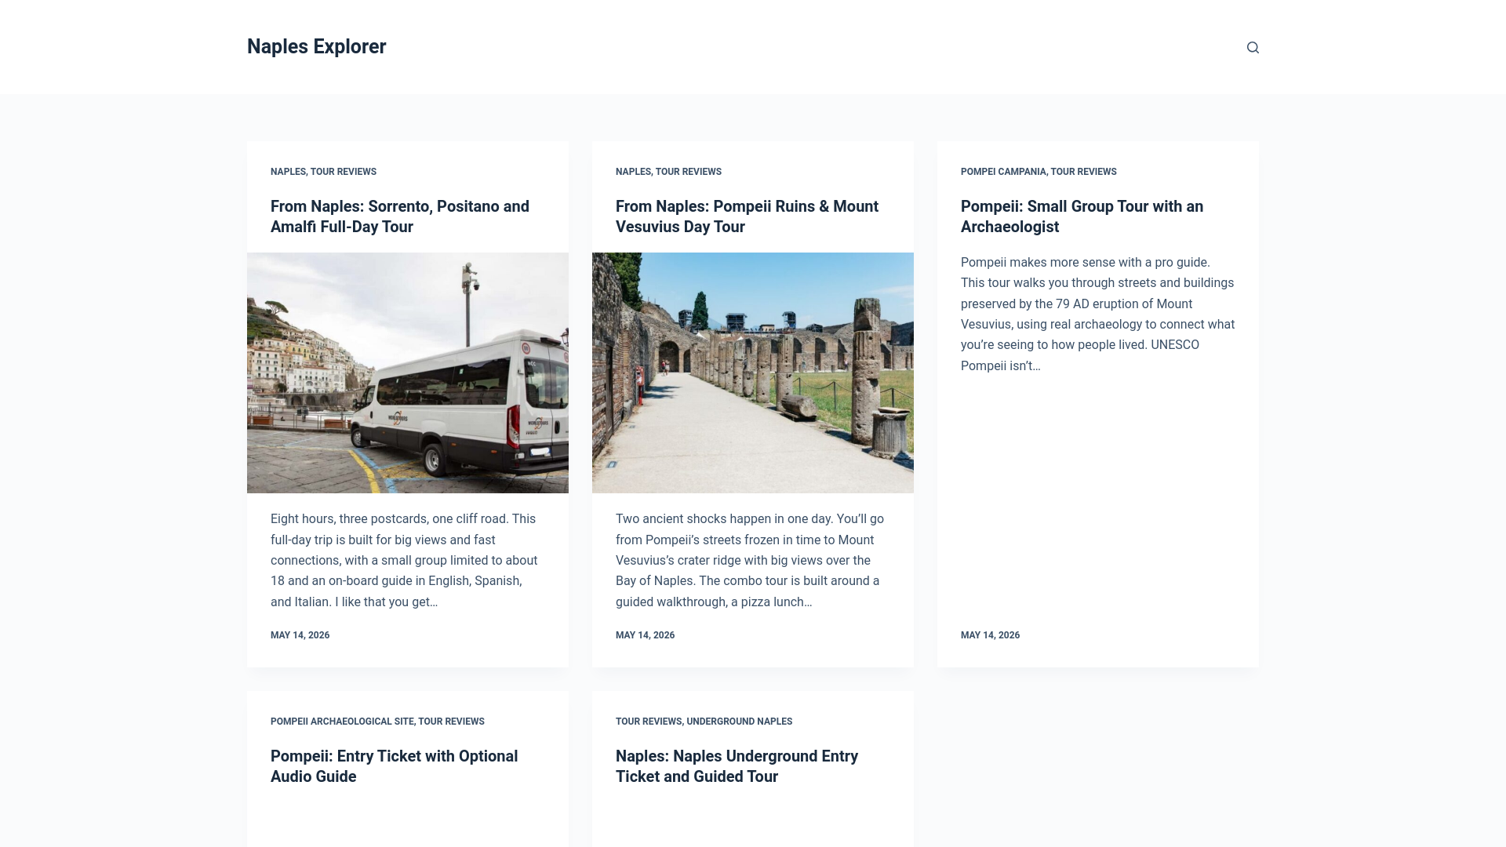Open the POMPEII ARCHAEOLOGICAL SITE category
The width and height of the screenshot is (1506, 847).
[x=342, y=722]
